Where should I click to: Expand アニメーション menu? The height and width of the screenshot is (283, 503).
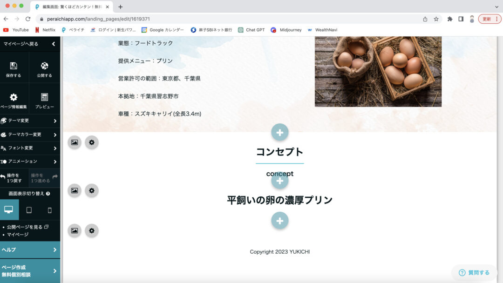pos(30,162)
